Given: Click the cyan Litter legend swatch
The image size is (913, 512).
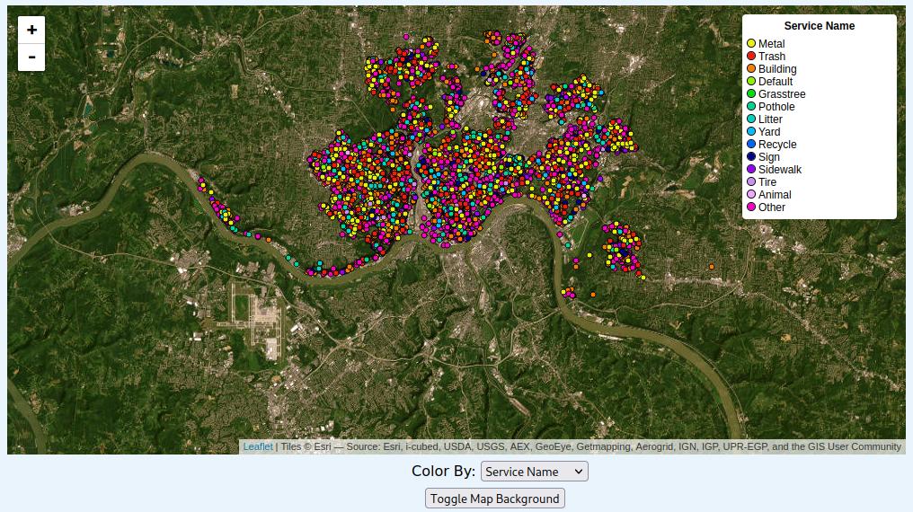Looking at the screenshot, I should (751, 119).
